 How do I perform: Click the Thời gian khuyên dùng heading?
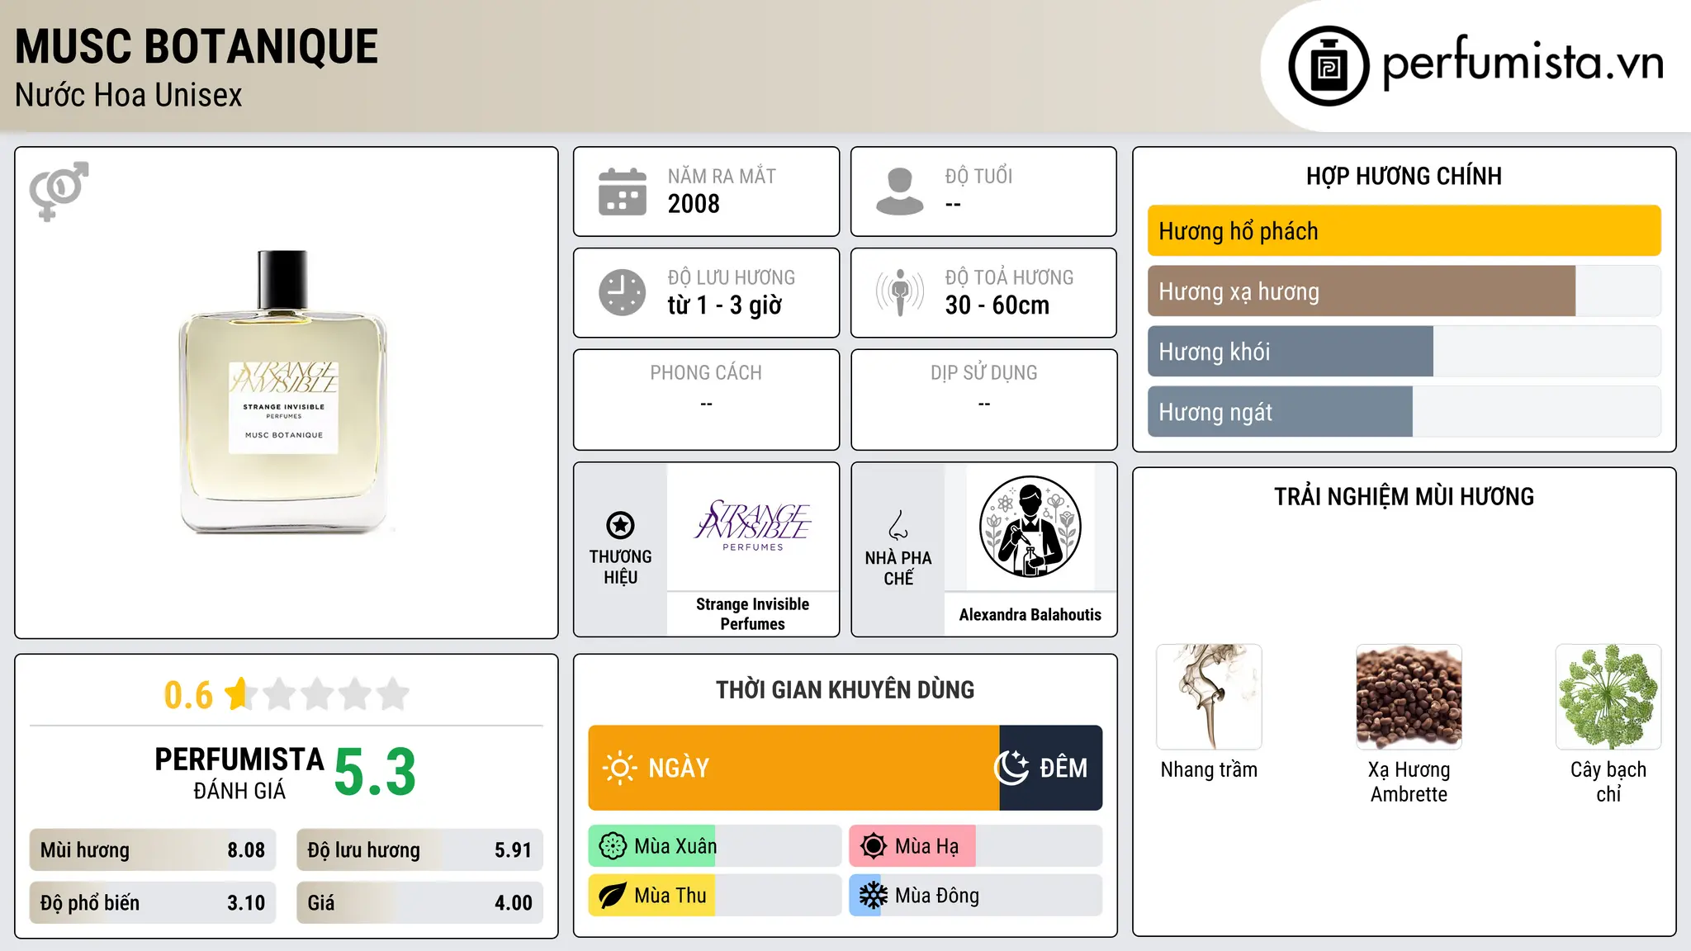point(845,689)
